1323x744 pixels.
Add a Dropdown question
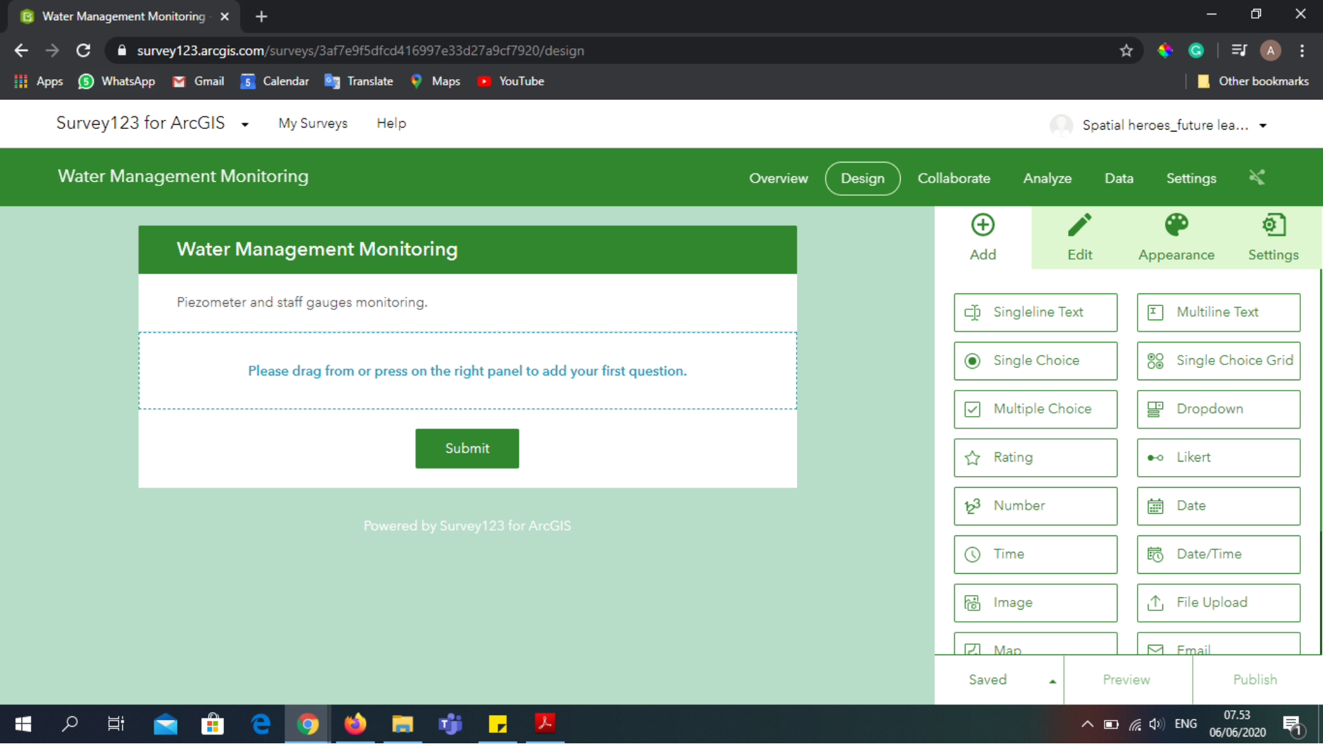(x=1218, y=409)
